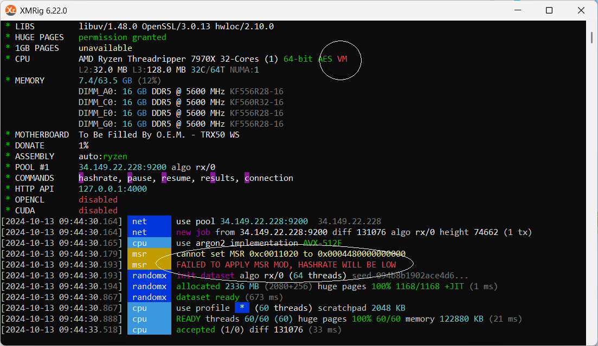598x346 pixels.
Task: Click the 'unavailable' 1GB PAGES value
Action: [105, 48]
